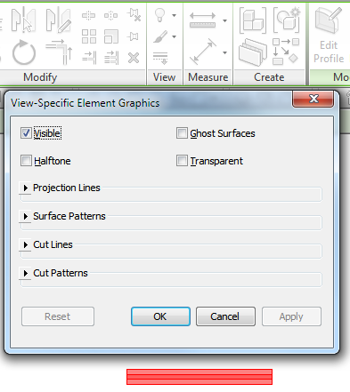
Task: Enable the Halftone checkbox
Action: pyautogui.click(x=26, y=161)
